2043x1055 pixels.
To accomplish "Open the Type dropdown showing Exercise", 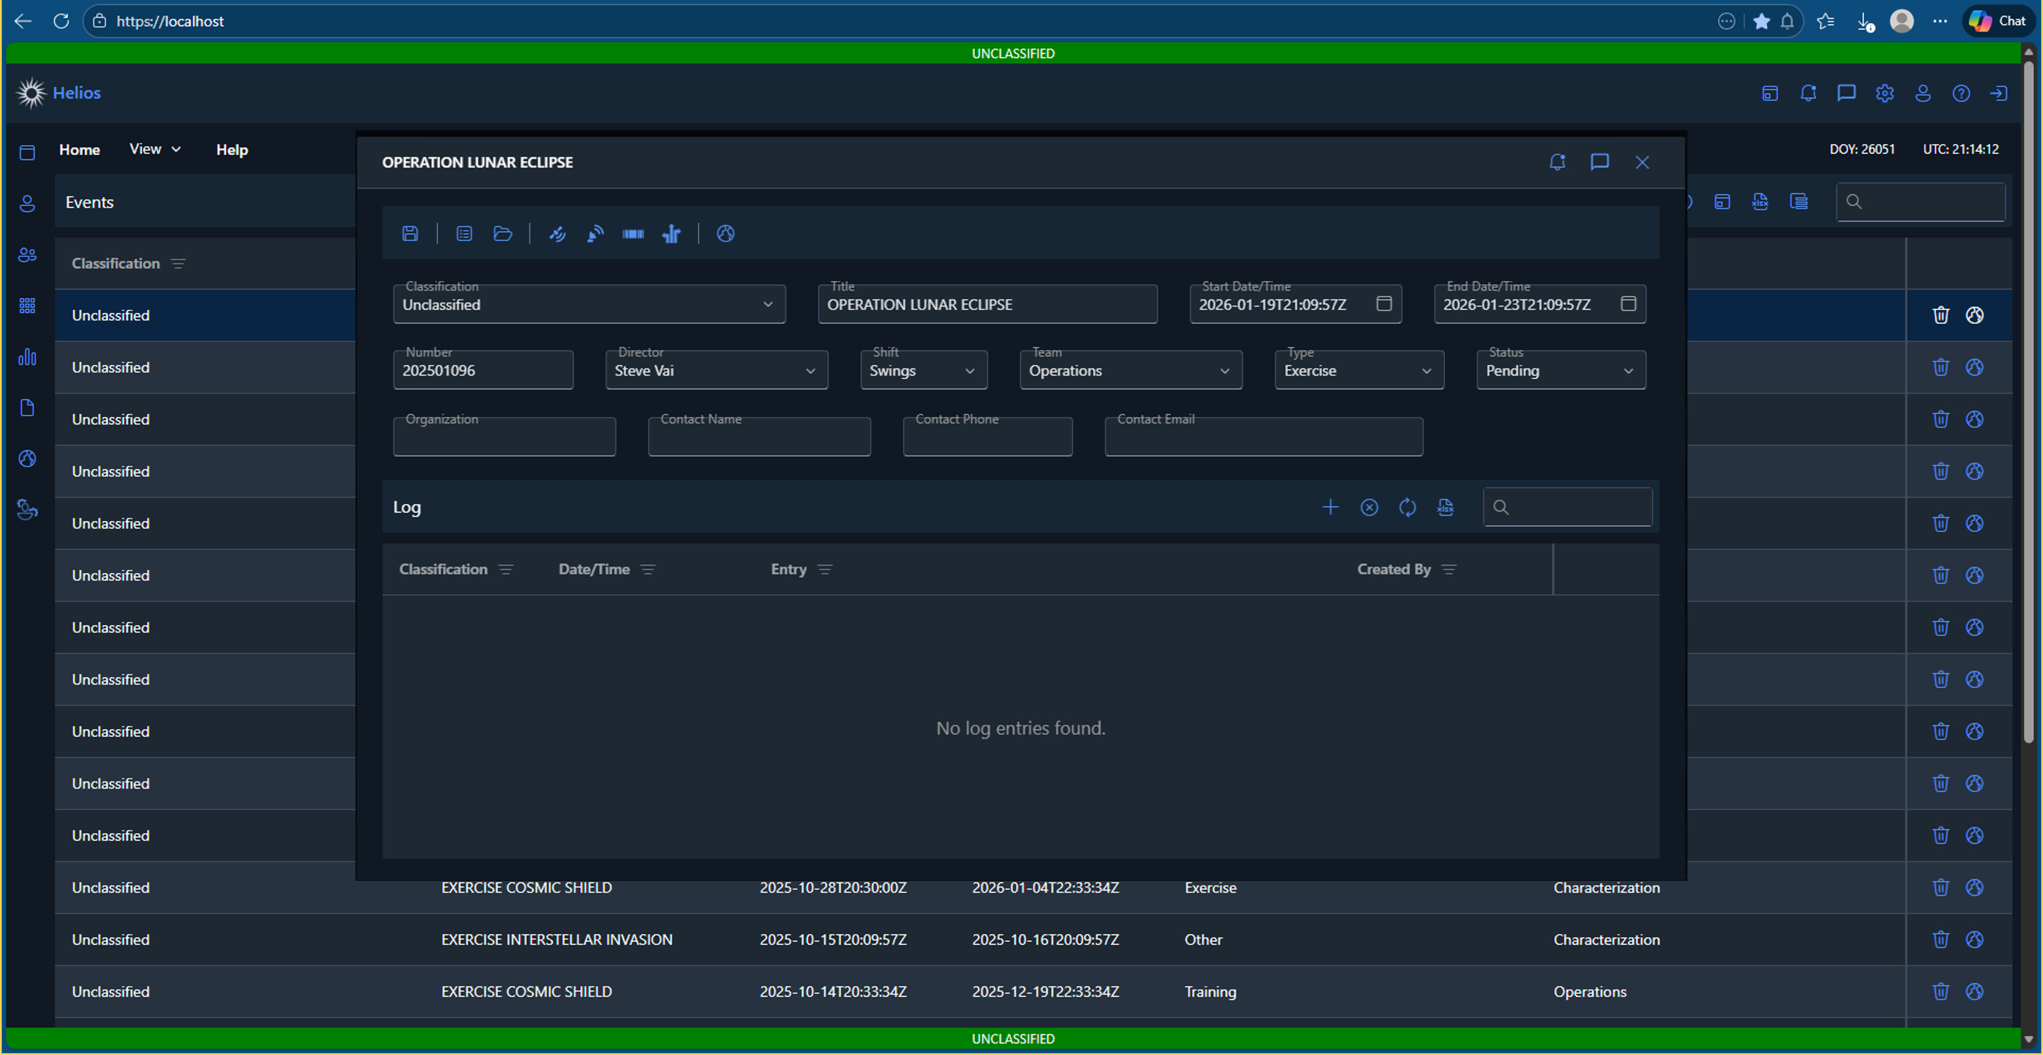I will click(1358, 370).
